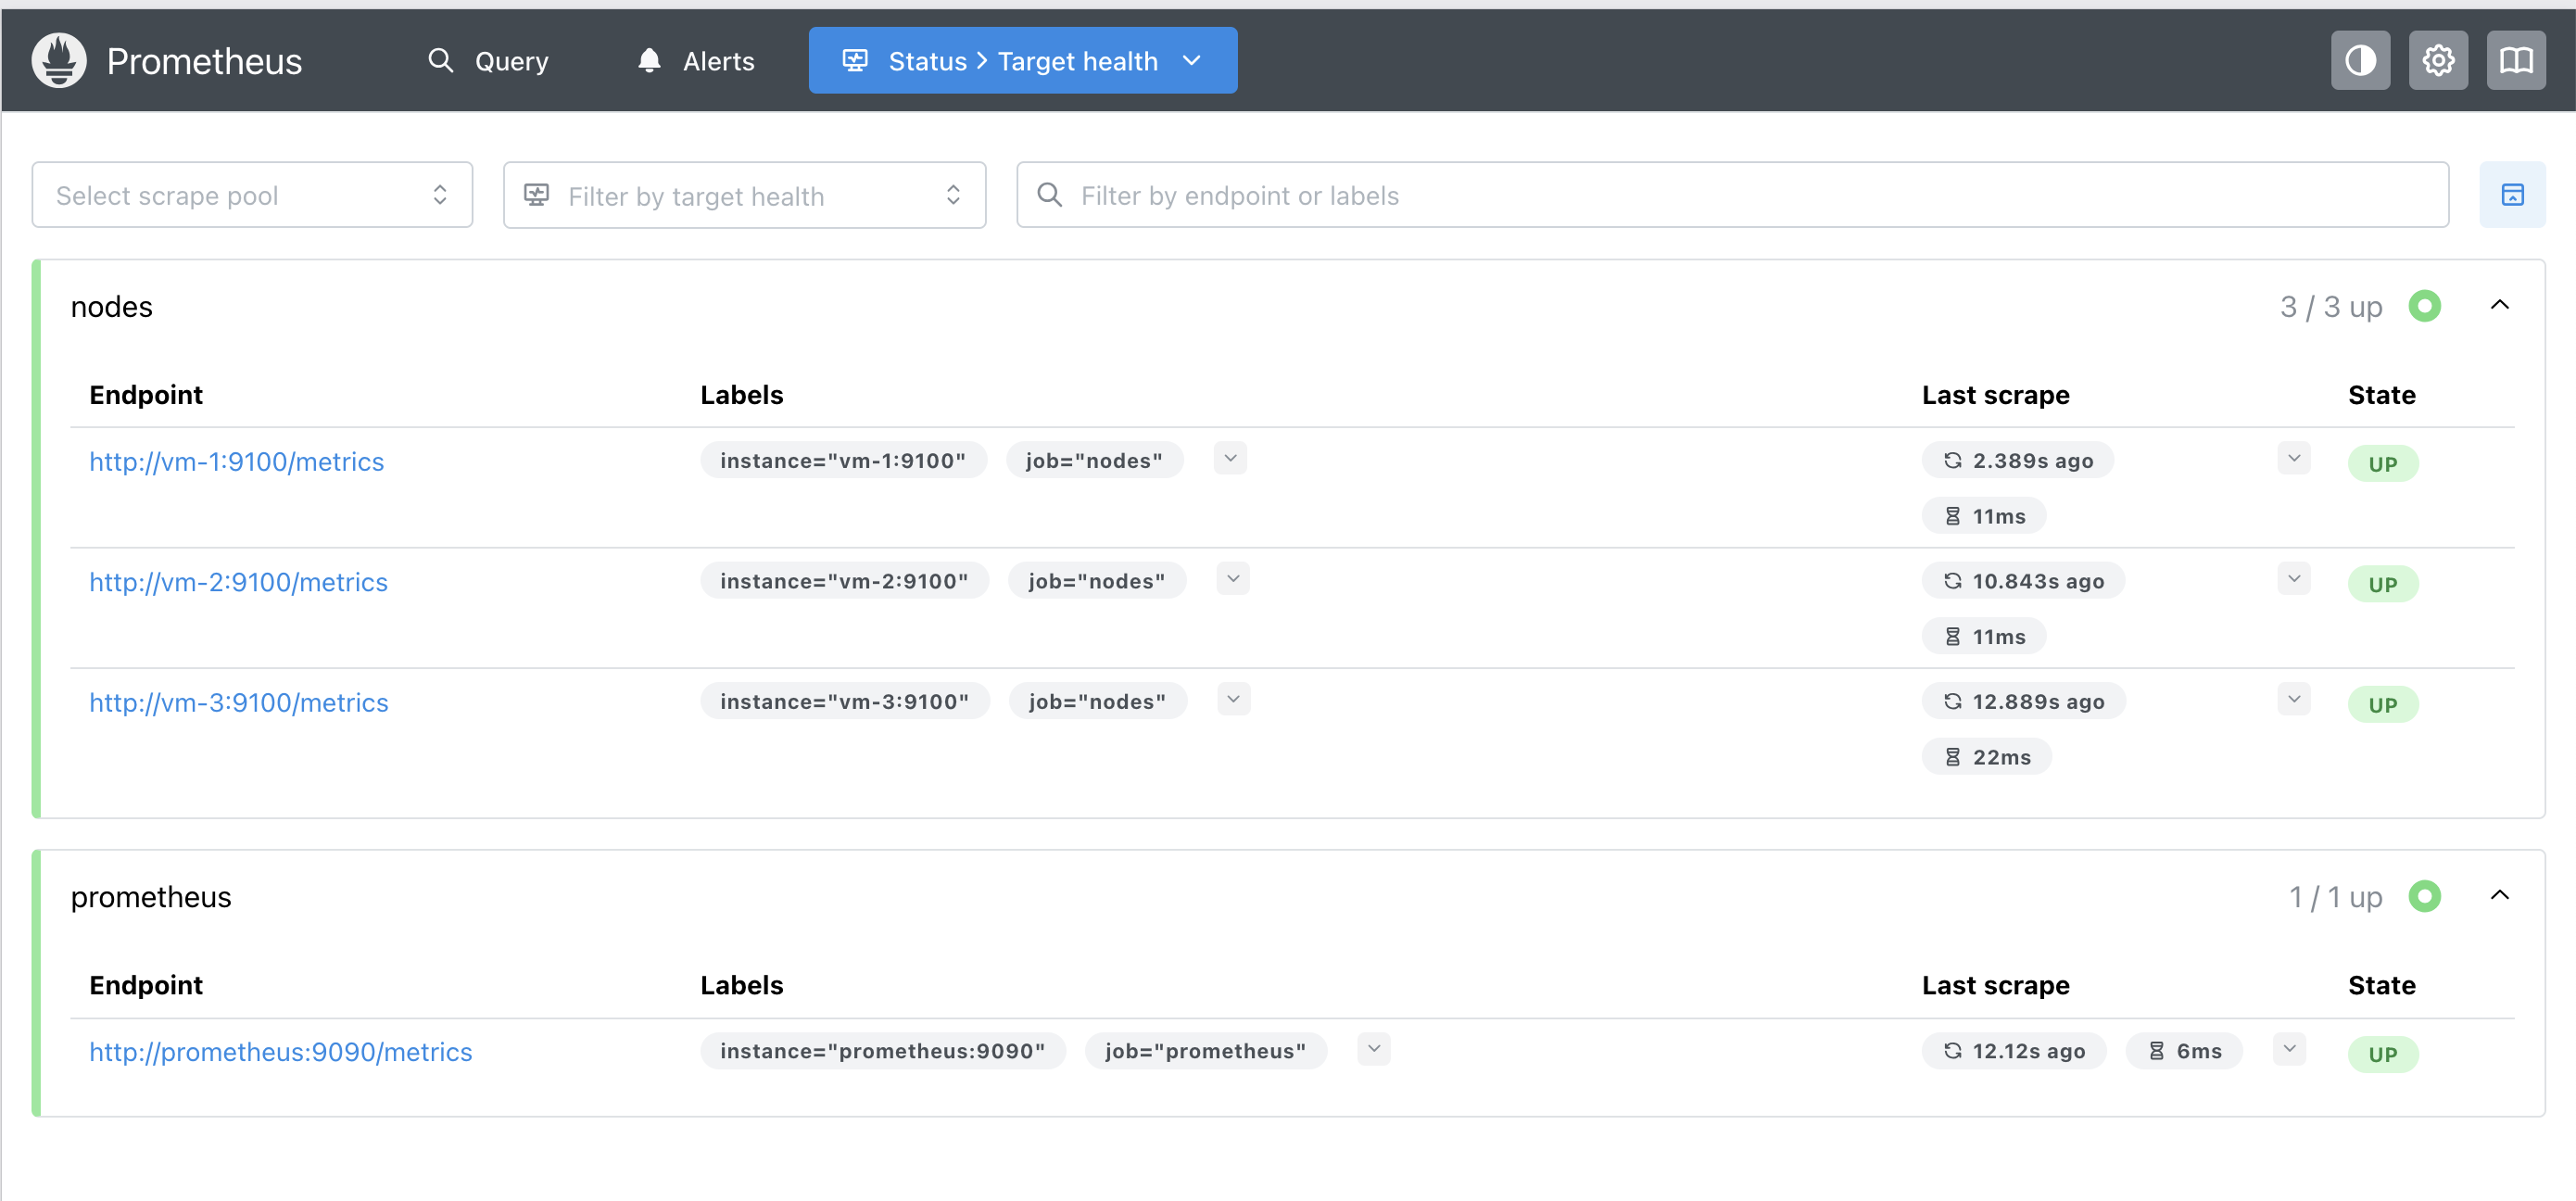Click the UP state badge for vm-3
The width and height of the screenshot is (2576, 1201).
tap(2383, 704)
